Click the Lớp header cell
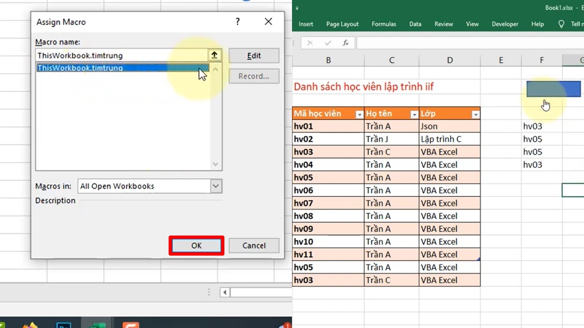Viewport: 584px width, 328px height. (x=450, y=114)
